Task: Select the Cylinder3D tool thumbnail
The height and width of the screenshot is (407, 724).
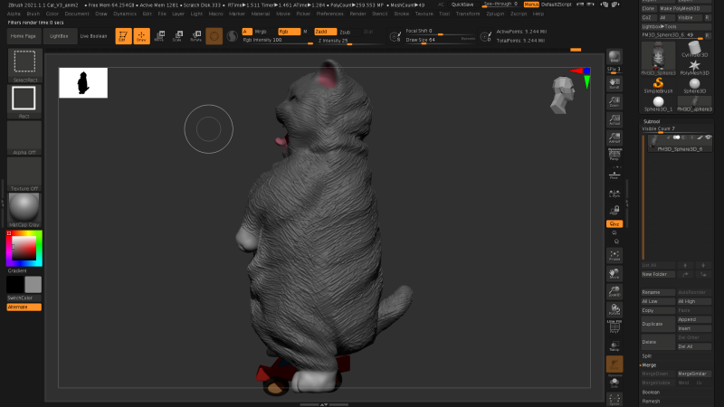Action: 694,47
